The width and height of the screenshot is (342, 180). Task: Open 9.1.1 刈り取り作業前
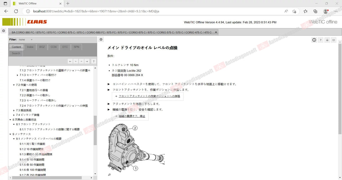[x=32, y=144]
